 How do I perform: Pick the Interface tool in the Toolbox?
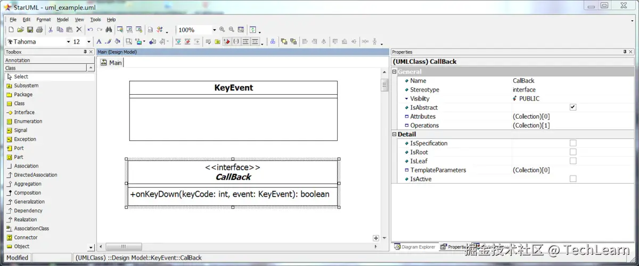[24, 112]
